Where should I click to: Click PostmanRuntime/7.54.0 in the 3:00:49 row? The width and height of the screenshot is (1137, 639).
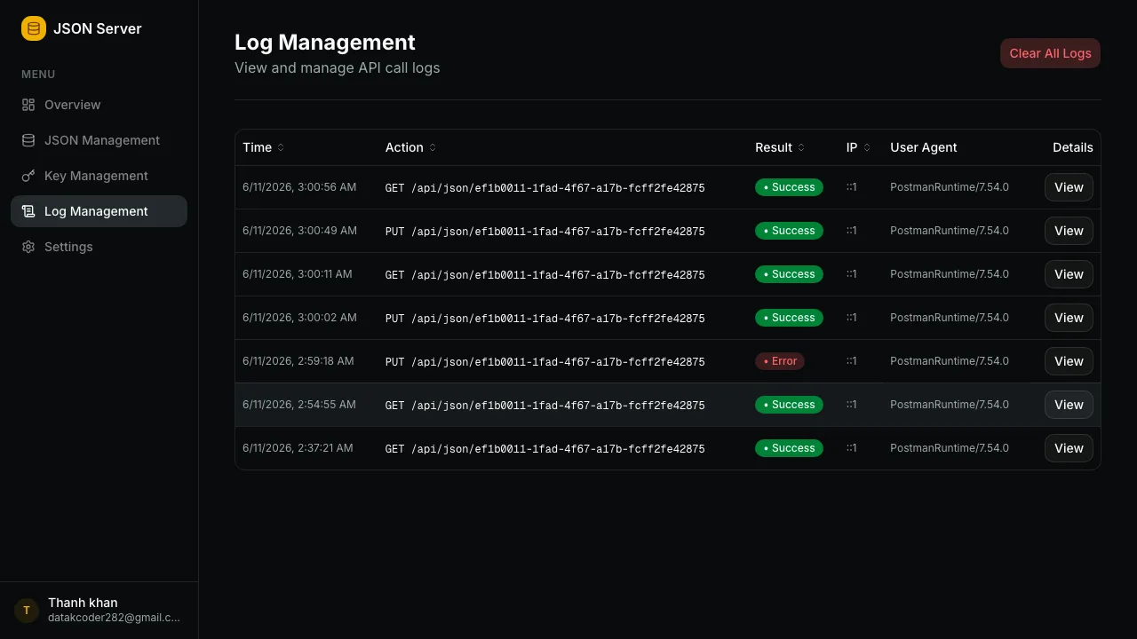click(x=950, y=231)
